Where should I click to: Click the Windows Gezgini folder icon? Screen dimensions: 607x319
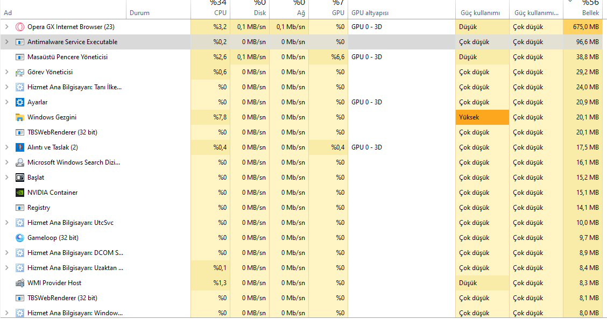20,117
